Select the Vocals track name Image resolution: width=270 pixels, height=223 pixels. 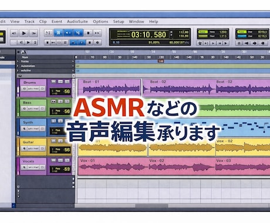(28, 161)
